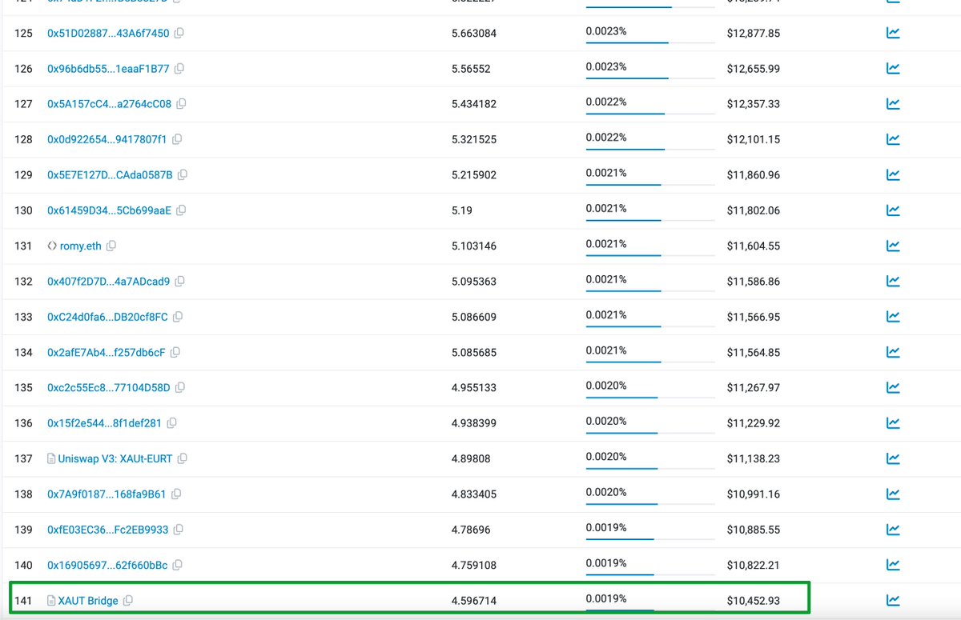Select quantity value 5.19
The width and height of the screenshot is (961, 620).
(x=463, y=210)
